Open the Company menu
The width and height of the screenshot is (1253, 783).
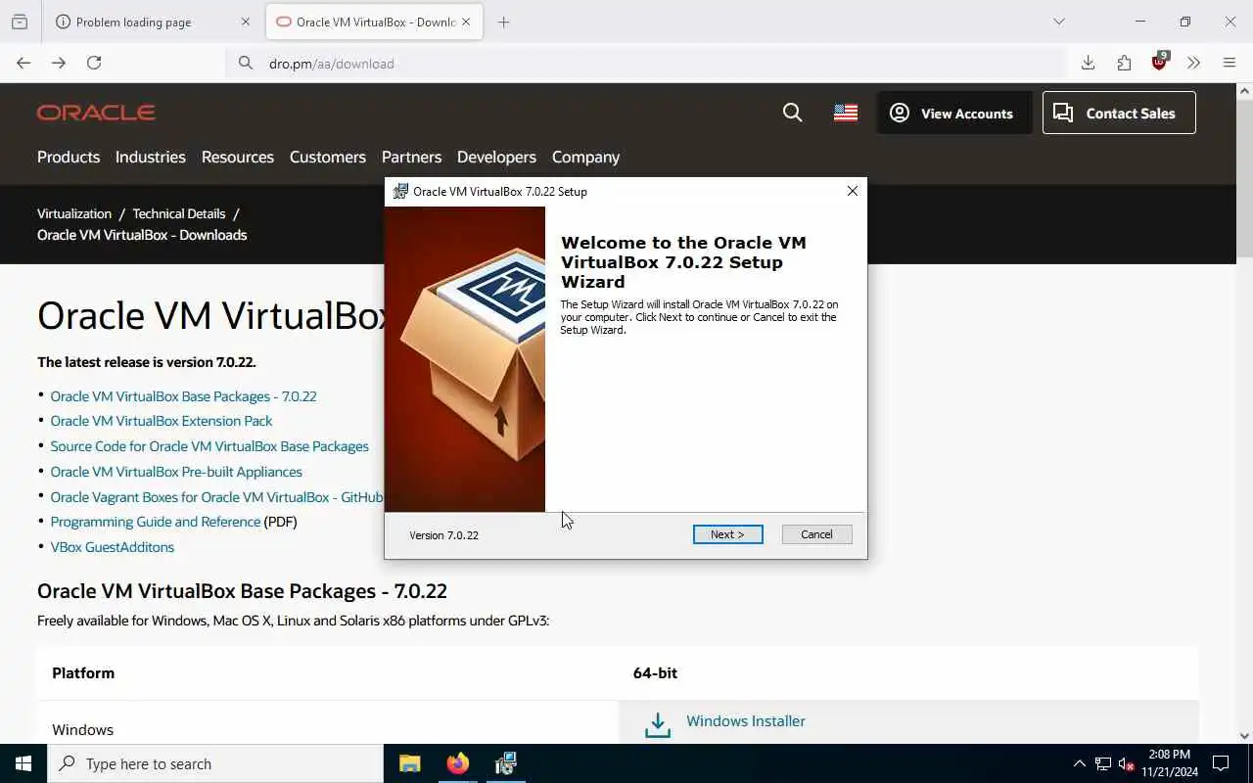pos(585,157)
